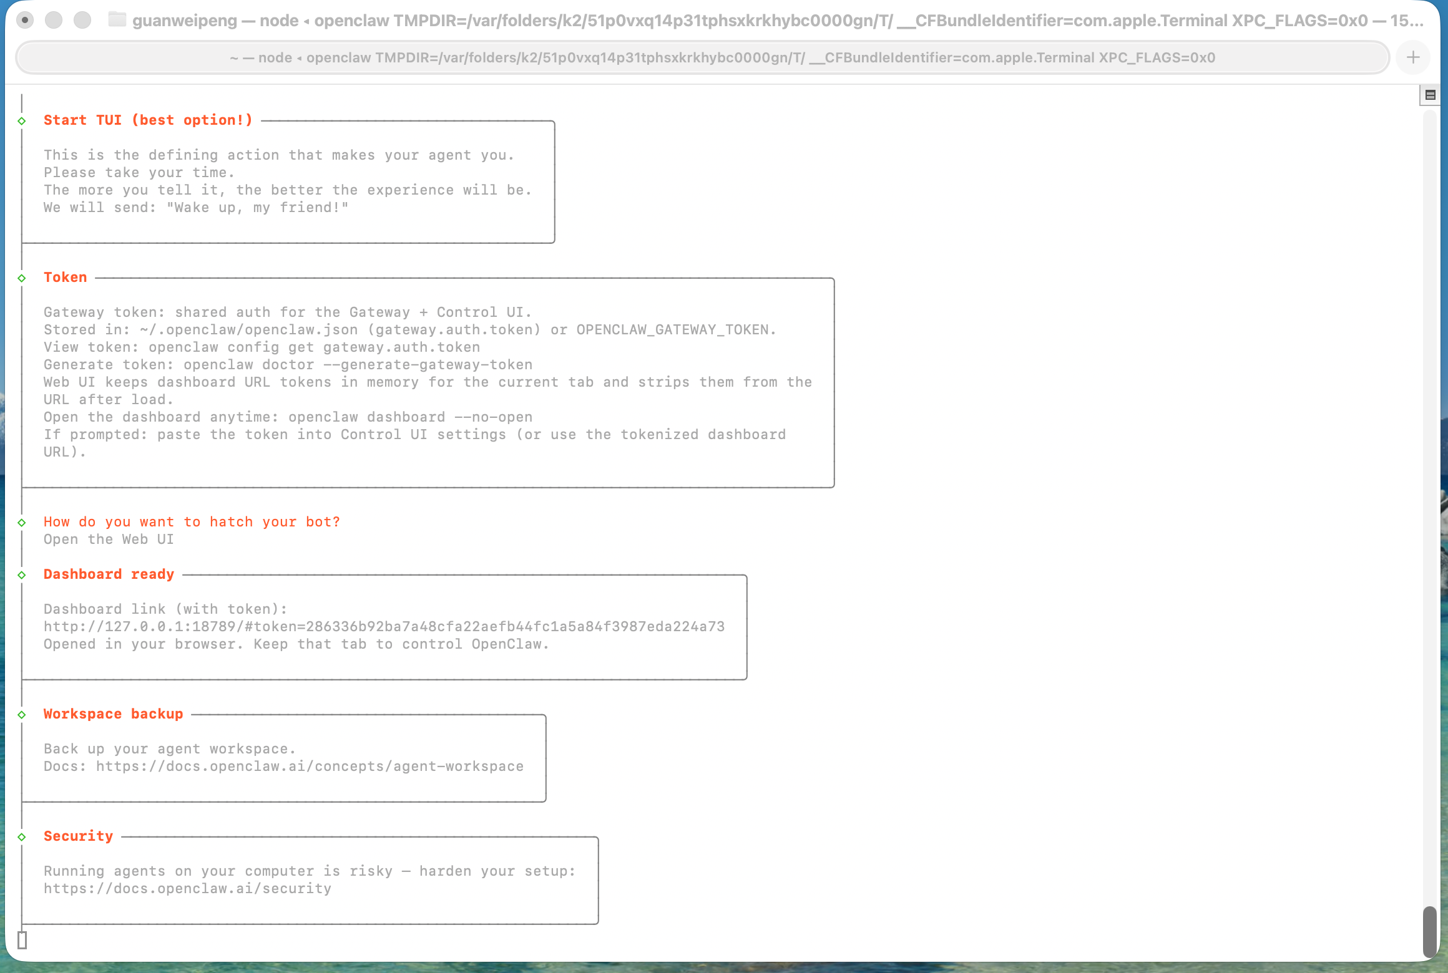
Task: Click the green diamond beside Workspace backup
Action: 22,715
